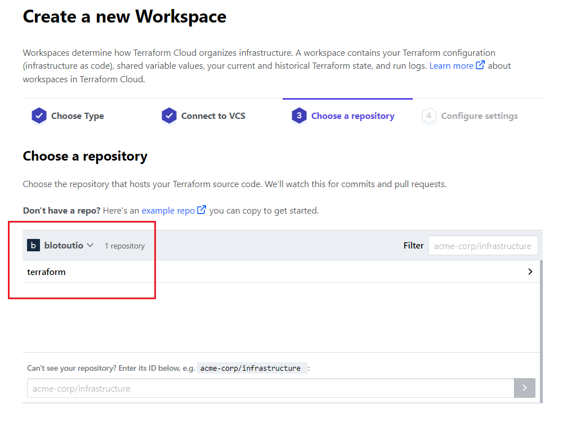Screen dimensions: 576x426
Task: Submit the repository ID with arrow button
Action: [525, 388]
